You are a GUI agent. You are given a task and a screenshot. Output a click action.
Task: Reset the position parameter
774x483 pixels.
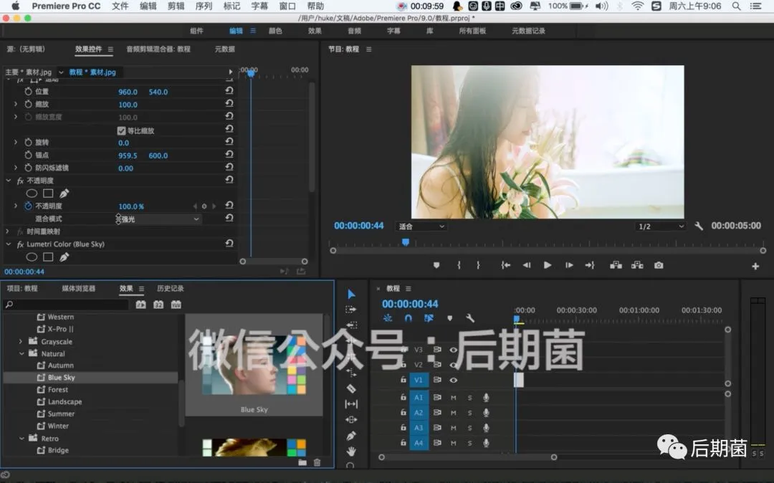(x=229, y=91)
